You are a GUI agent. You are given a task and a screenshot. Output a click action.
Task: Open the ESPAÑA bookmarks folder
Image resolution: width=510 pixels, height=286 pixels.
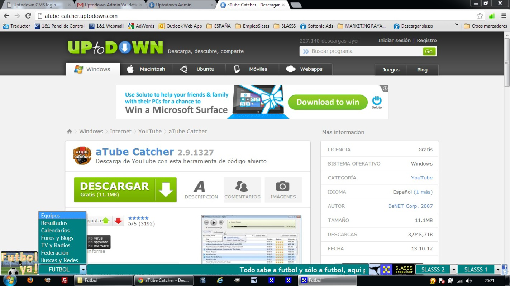[219, 26]
